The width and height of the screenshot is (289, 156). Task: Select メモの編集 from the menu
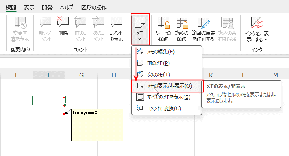pyautogui.click(x=167, y=52)
